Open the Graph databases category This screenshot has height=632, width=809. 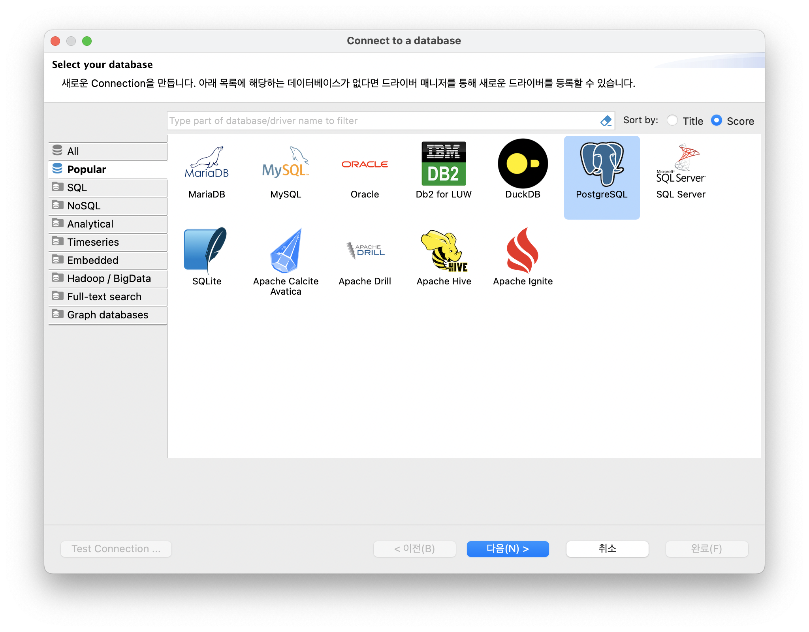(107, 315)
